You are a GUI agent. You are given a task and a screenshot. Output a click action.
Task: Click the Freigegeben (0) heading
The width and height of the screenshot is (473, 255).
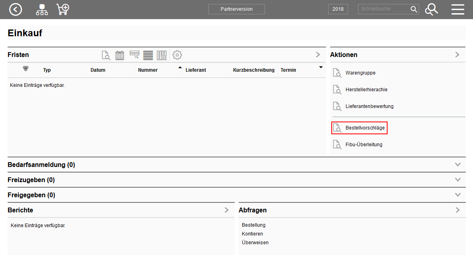pos(32,195)
